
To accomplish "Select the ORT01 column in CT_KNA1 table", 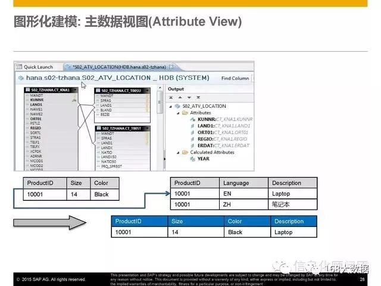I will point(36,119).
